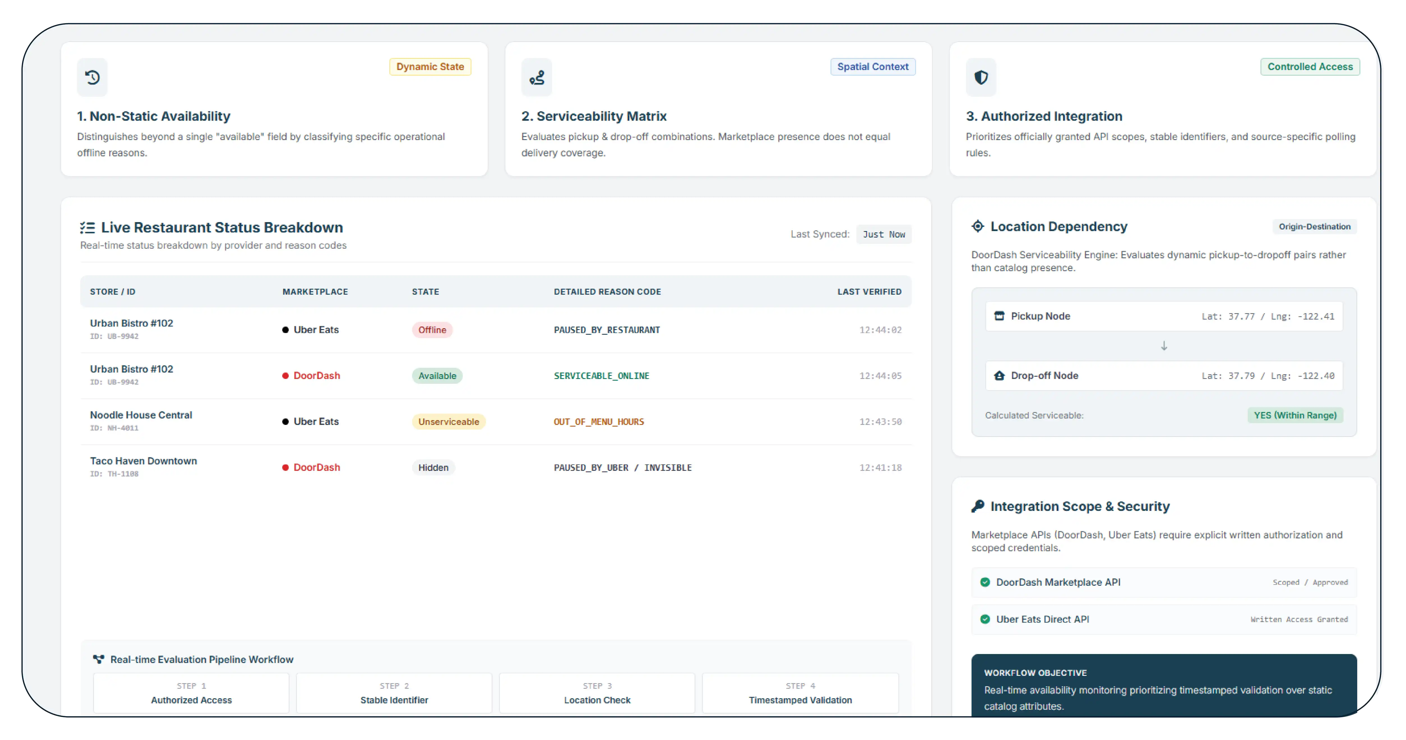The width and height of the screenshot is (1406, 740).
Task: Click the Spatial Context badge
Action: tap(873, 67)
